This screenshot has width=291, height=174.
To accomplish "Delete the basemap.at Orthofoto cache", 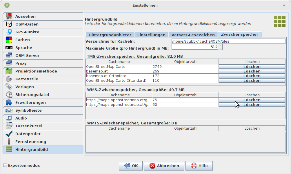I will 252,76.
